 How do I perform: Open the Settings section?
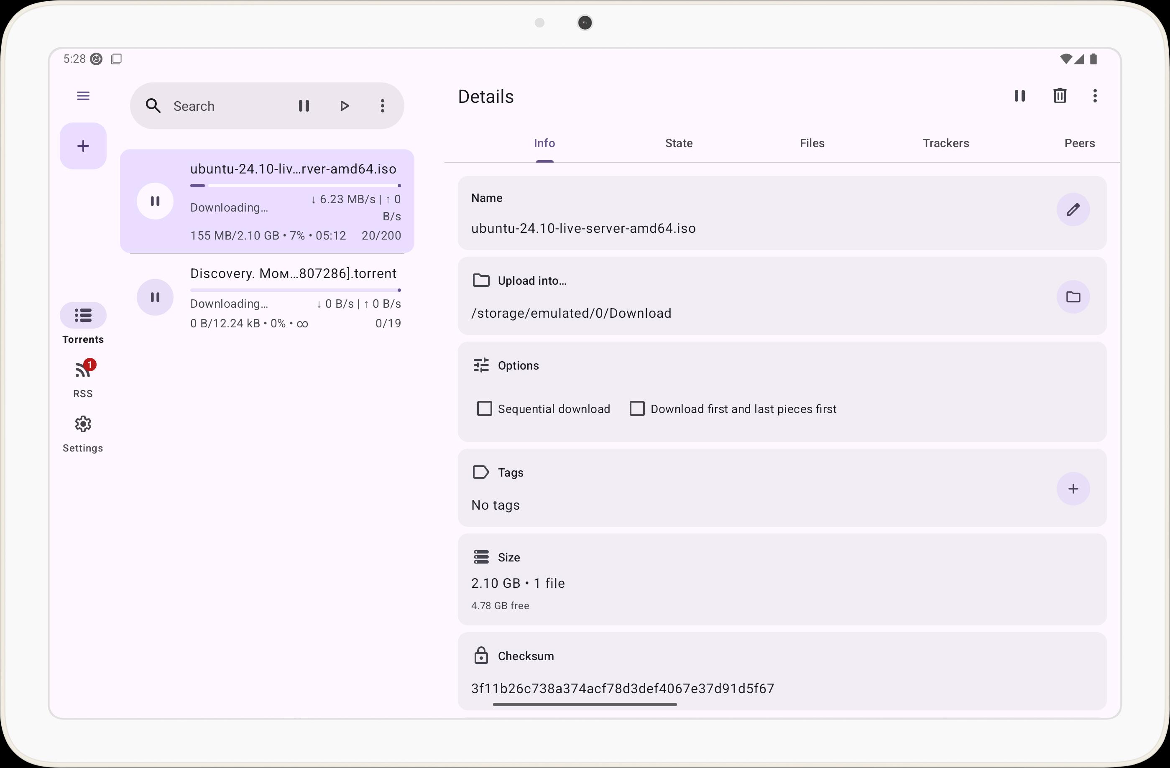point(83,433)
